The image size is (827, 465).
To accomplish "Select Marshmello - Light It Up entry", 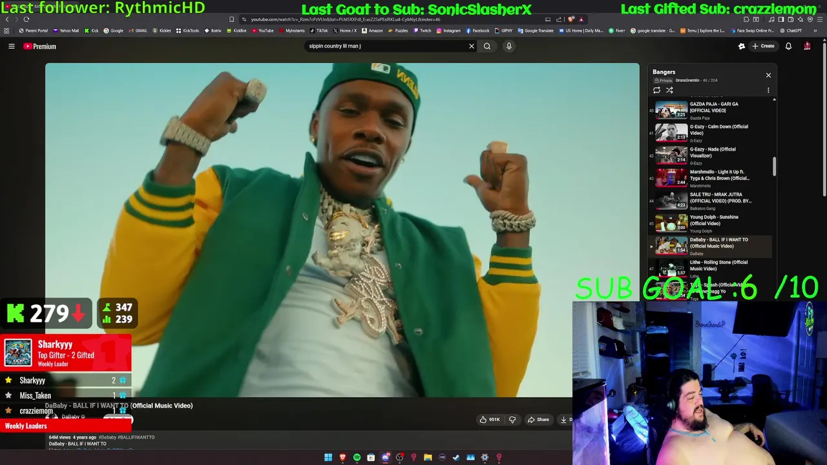I will [711, 178].
